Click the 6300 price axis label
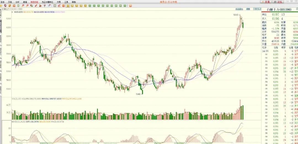 pyautogui.click(x=9, y=19)
